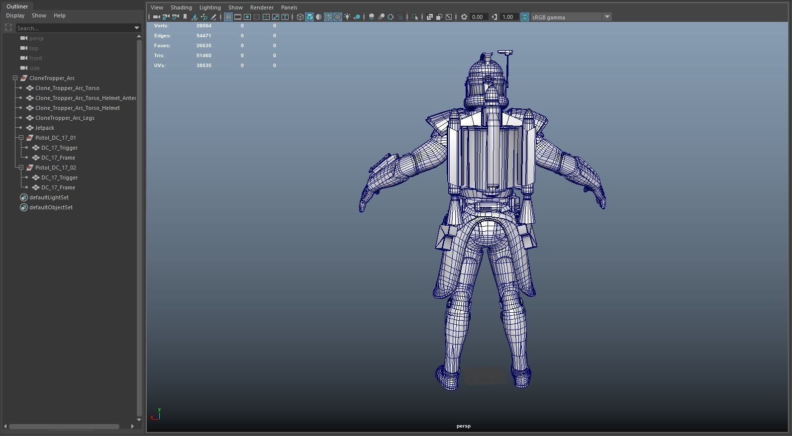Open the viewport View menu
Viewport: 792px width, 436px height.
point(157,7)
